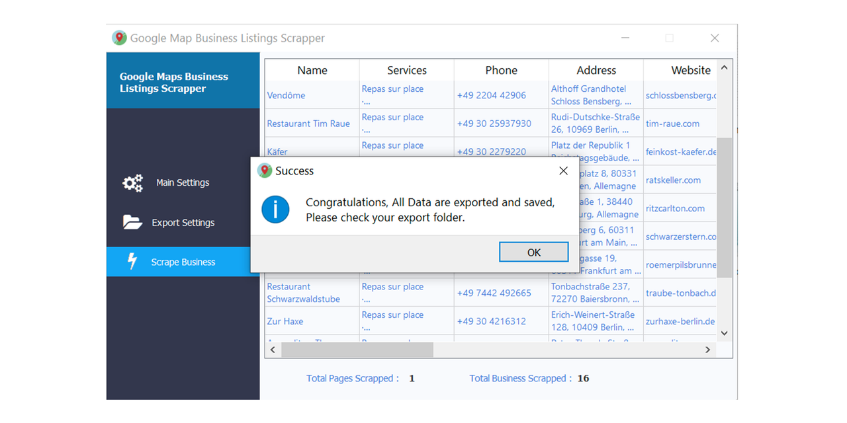The height and width of the screenshot is (423, 847).
Task: Click website schwarzerstern.co
Action: click(x=680, y=237)
